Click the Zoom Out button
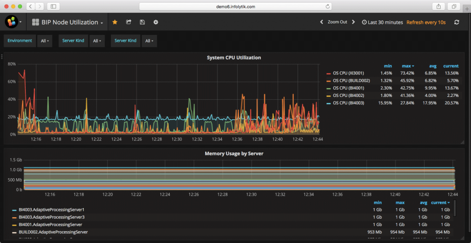The image size is (471, 243). click(x=337, y=22)
